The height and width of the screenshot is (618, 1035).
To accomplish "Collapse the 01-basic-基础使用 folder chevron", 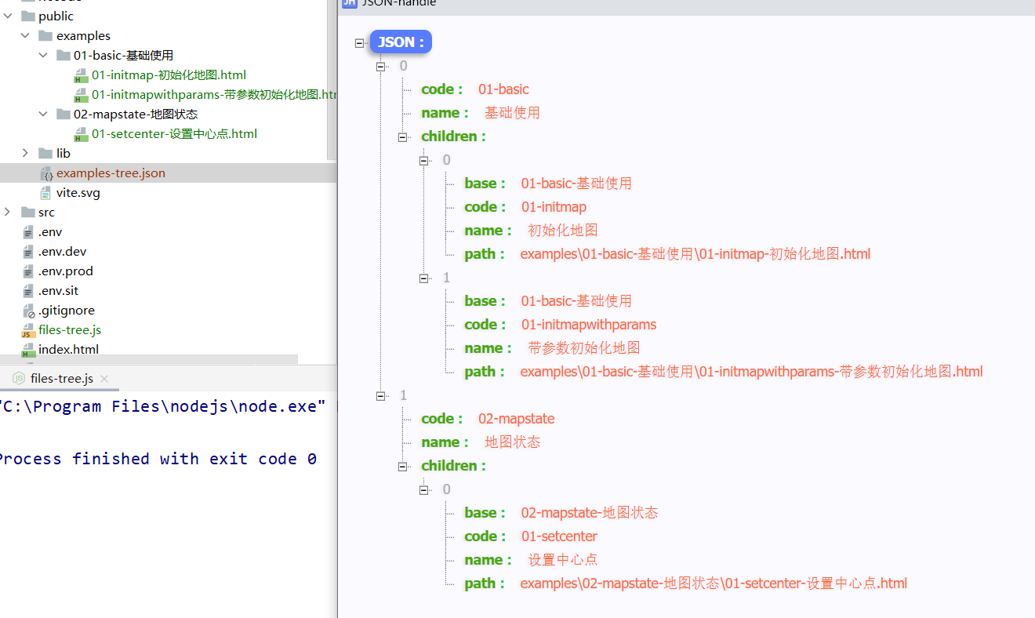I will point(43,55).
